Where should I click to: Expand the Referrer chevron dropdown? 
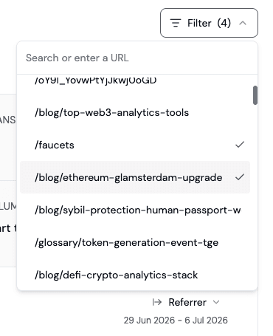[216, 302]
